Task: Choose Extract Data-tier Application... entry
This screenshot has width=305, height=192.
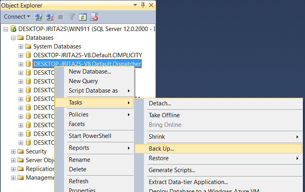Action: point(219,182)
